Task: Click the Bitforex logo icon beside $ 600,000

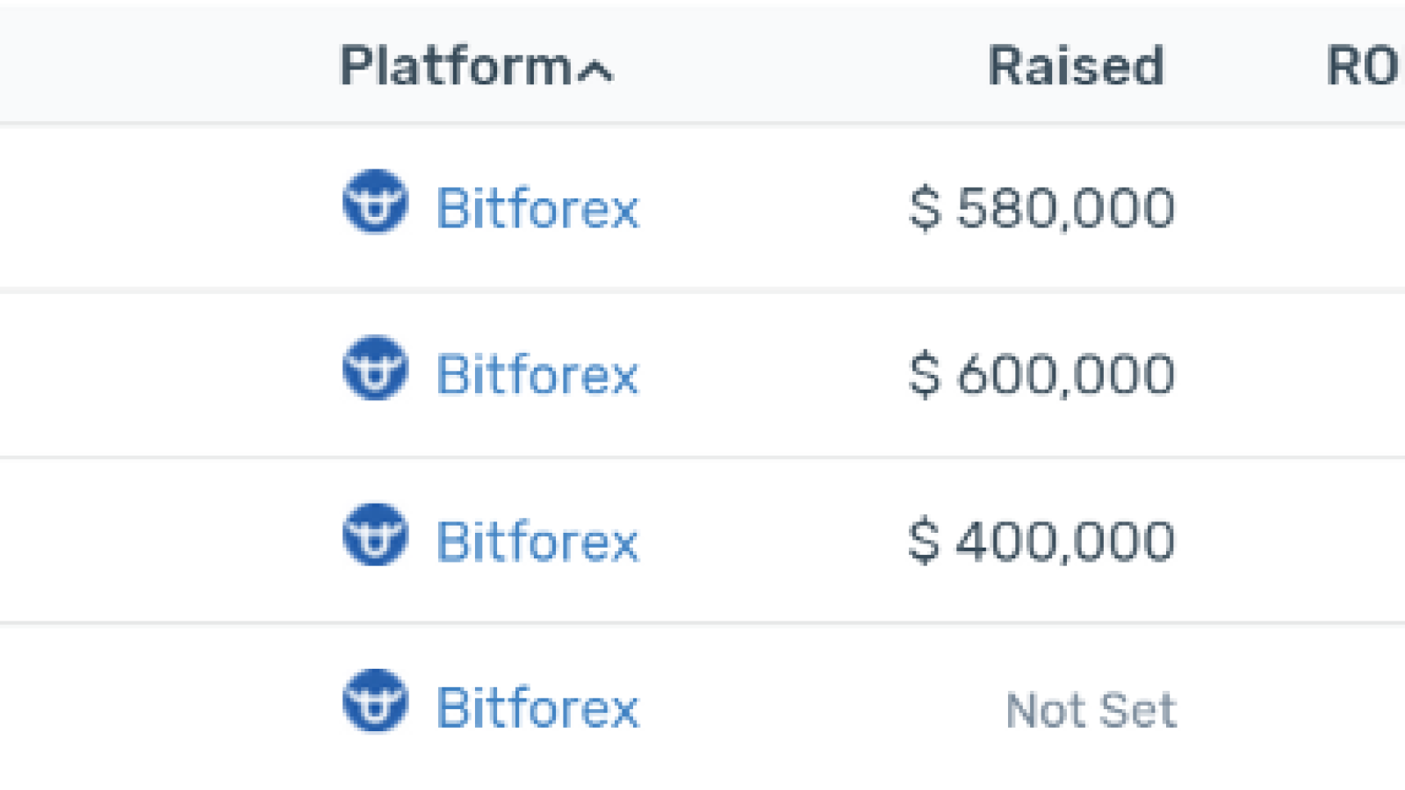Action: (x=375, y=368)
